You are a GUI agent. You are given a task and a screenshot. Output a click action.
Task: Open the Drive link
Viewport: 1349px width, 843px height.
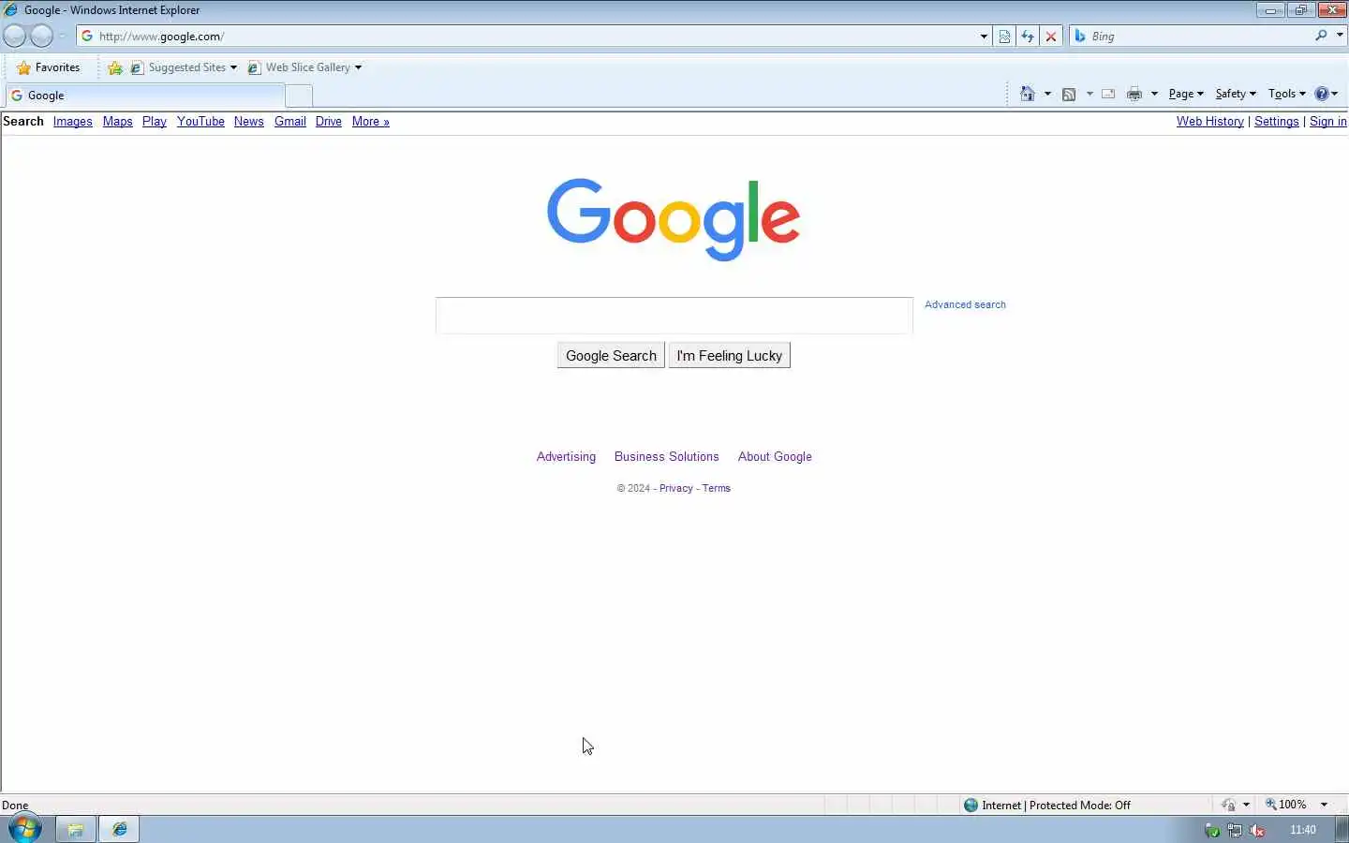click(329, 122)
